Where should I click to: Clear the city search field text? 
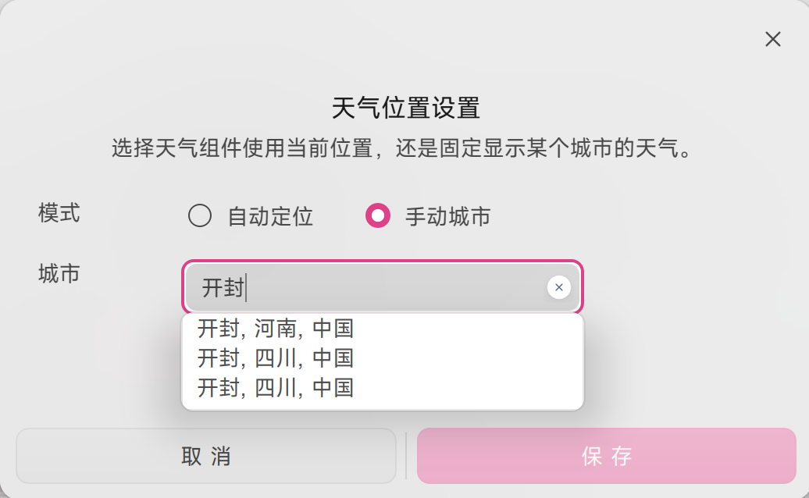[x=558, y=288]
